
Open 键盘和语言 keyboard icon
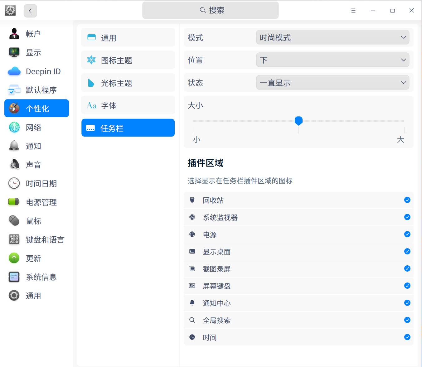point(14,239)
